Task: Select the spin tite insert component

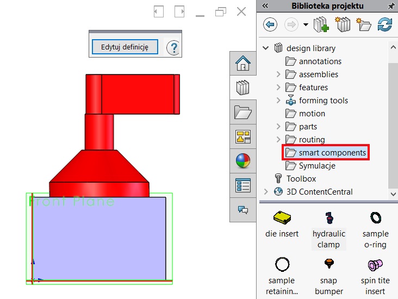Action: [x=375, y=276]
